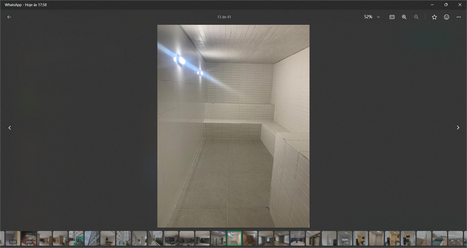Image resolution: width=467 pixels, height=248 pixels.
Task: Restore down the WhatsApp viewer window
Action: coord(446,5)
